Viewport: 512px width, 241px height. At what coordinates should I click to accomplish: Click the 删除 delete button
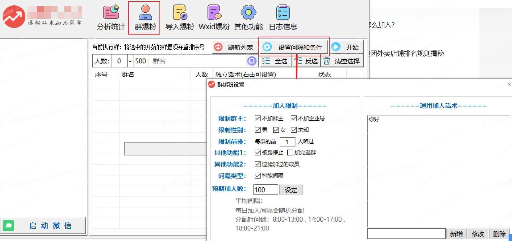coord(499,234)
